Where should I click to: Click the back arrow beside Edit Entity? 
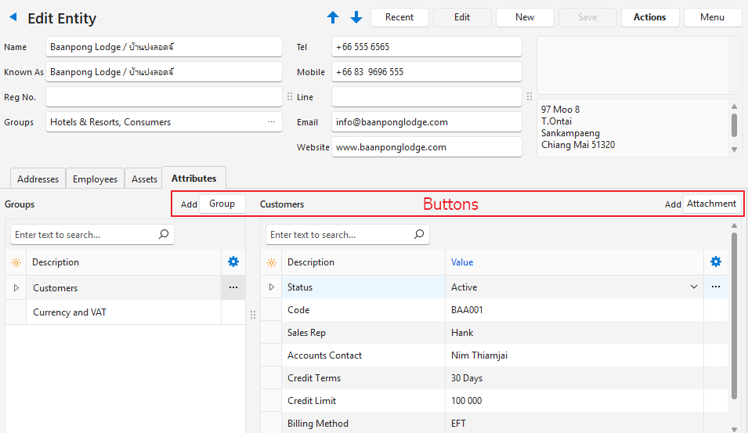13,17
